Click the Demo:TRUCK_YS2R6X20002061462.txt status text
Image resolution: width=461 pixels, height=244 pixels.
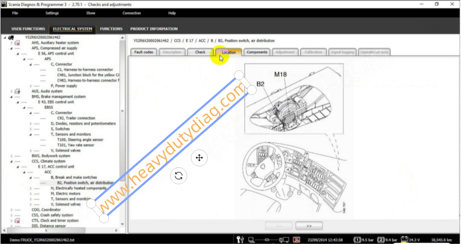(42, 240)
